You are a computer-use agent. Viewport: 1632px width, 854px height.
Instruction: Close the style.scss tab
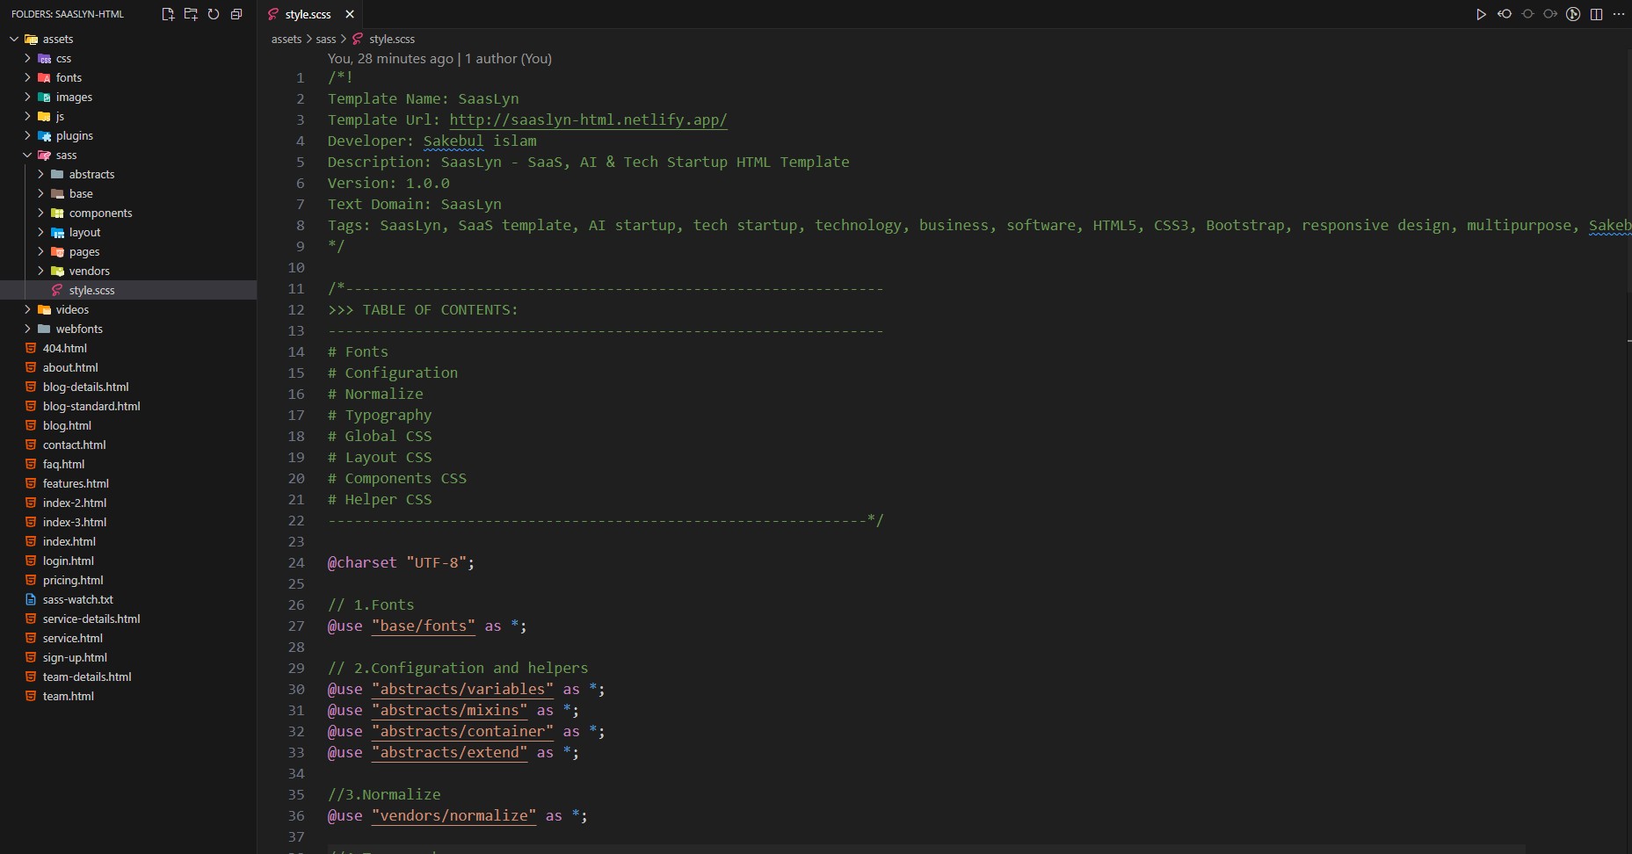[x=350, y=14]
